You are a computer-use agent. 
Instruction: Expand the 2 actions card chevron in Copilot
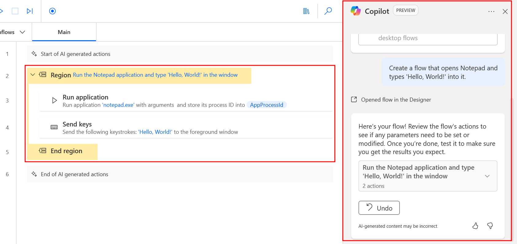point(487,176)
